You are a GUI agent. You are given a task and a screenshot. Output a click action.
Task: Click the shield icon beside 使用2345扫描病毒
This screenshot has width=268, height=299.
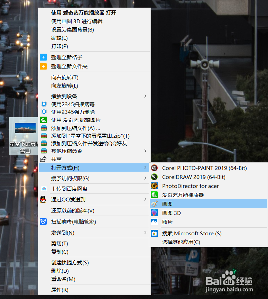pos(44,104)
